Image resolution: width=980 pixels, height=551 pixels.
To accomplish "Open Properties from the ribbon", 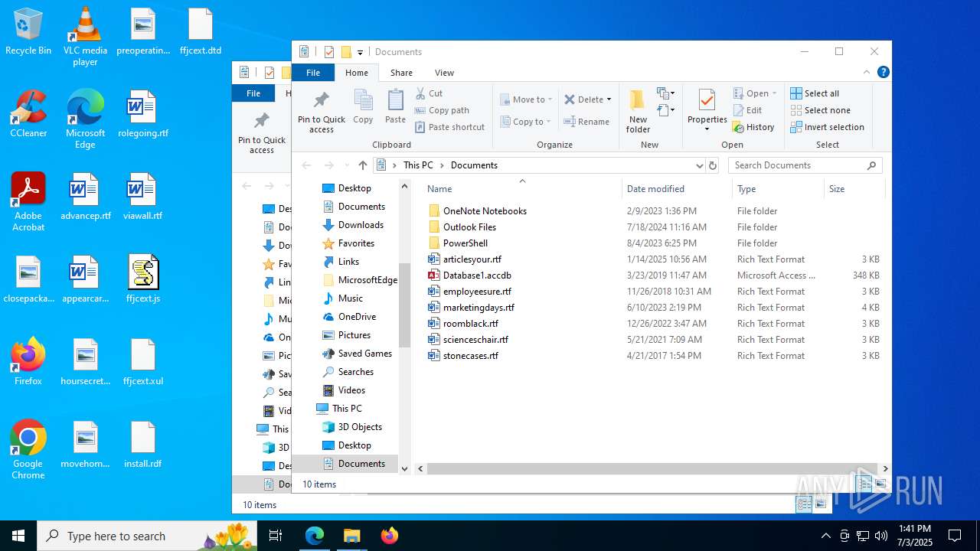I will tap(707, 109).
